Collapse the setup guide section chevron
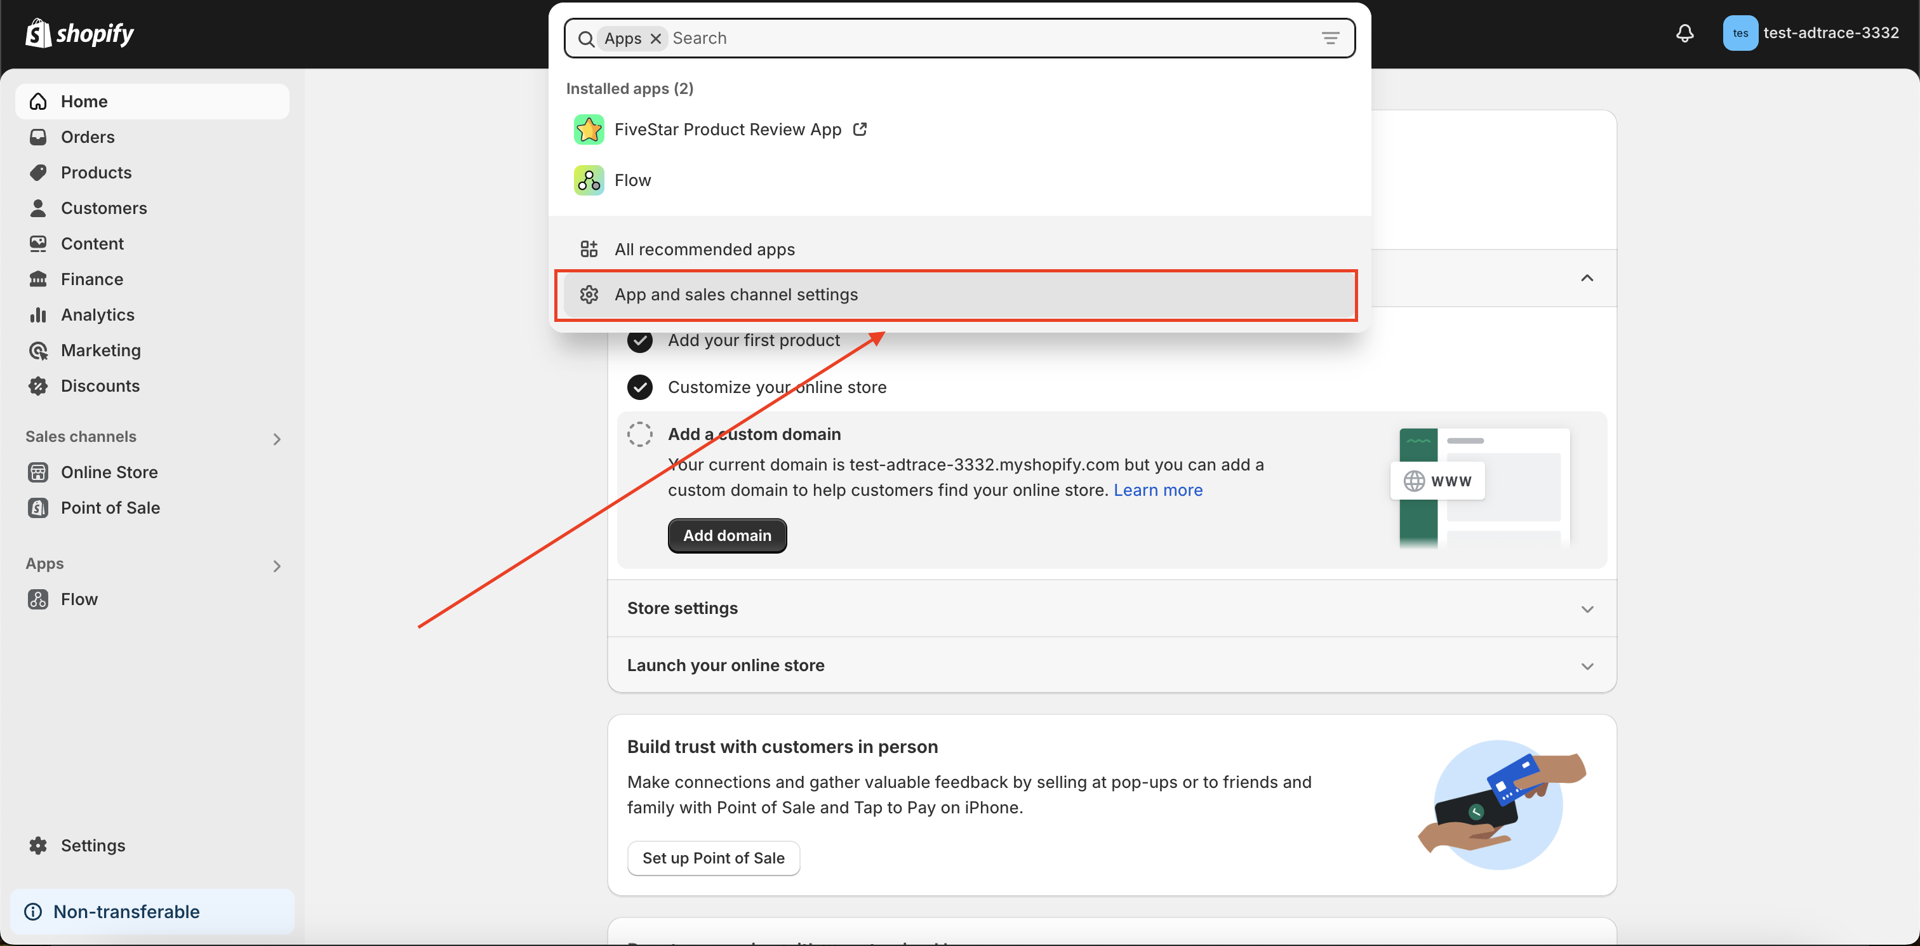This screenshot has width=1920, height=946. (1587, 278)
